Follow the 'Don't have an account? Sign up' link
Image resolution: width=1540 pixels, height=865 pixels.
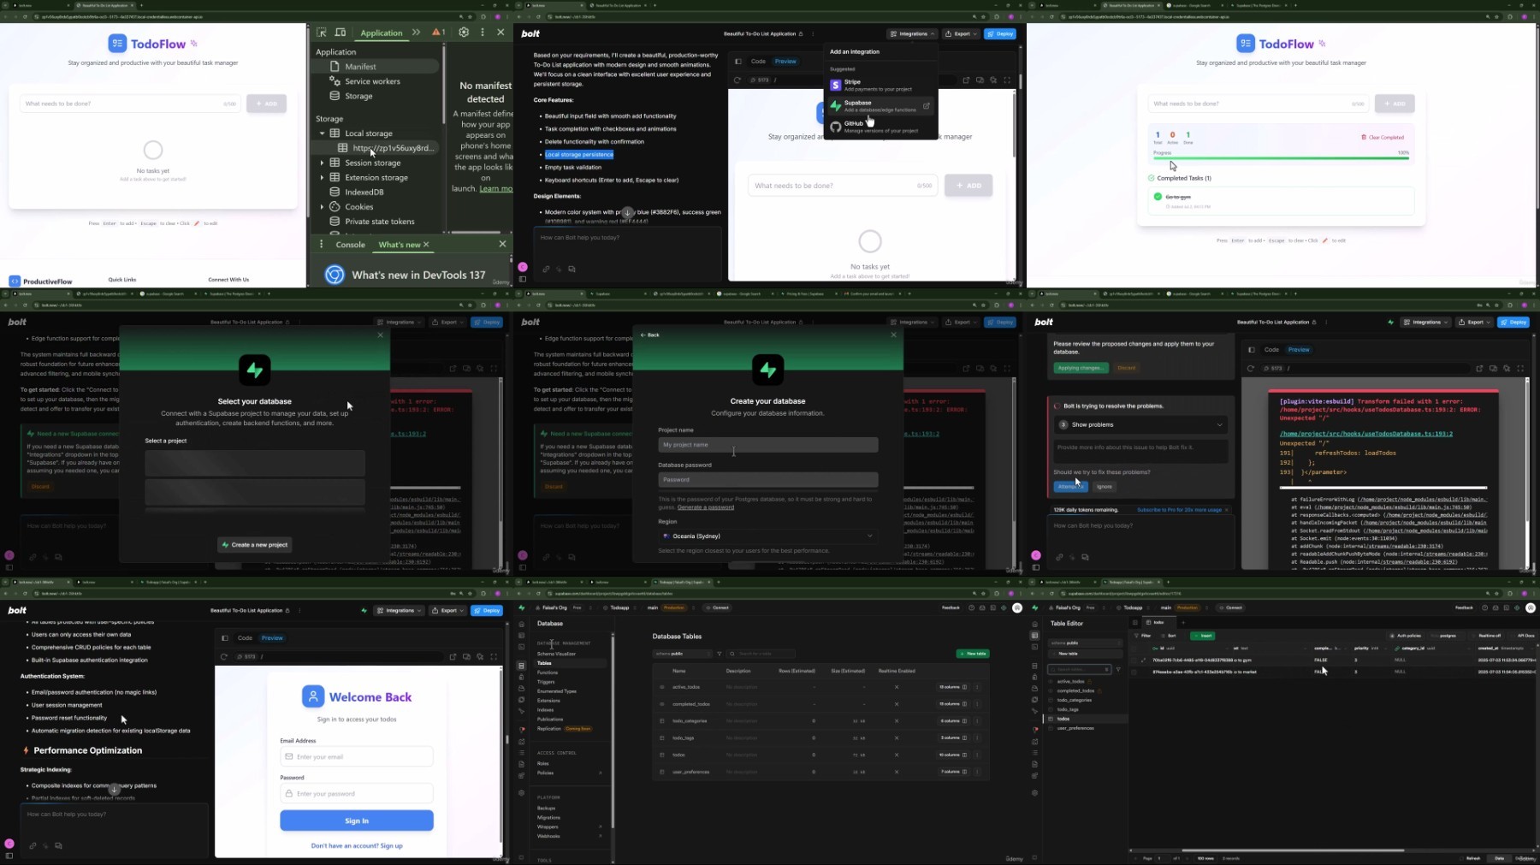coord(356,846)
